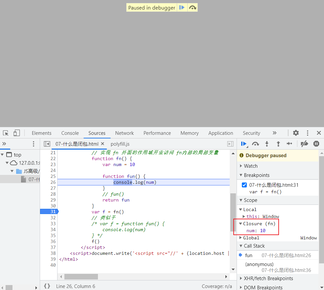Switch to the polyfill.js tab

click(x=120, y=144)
